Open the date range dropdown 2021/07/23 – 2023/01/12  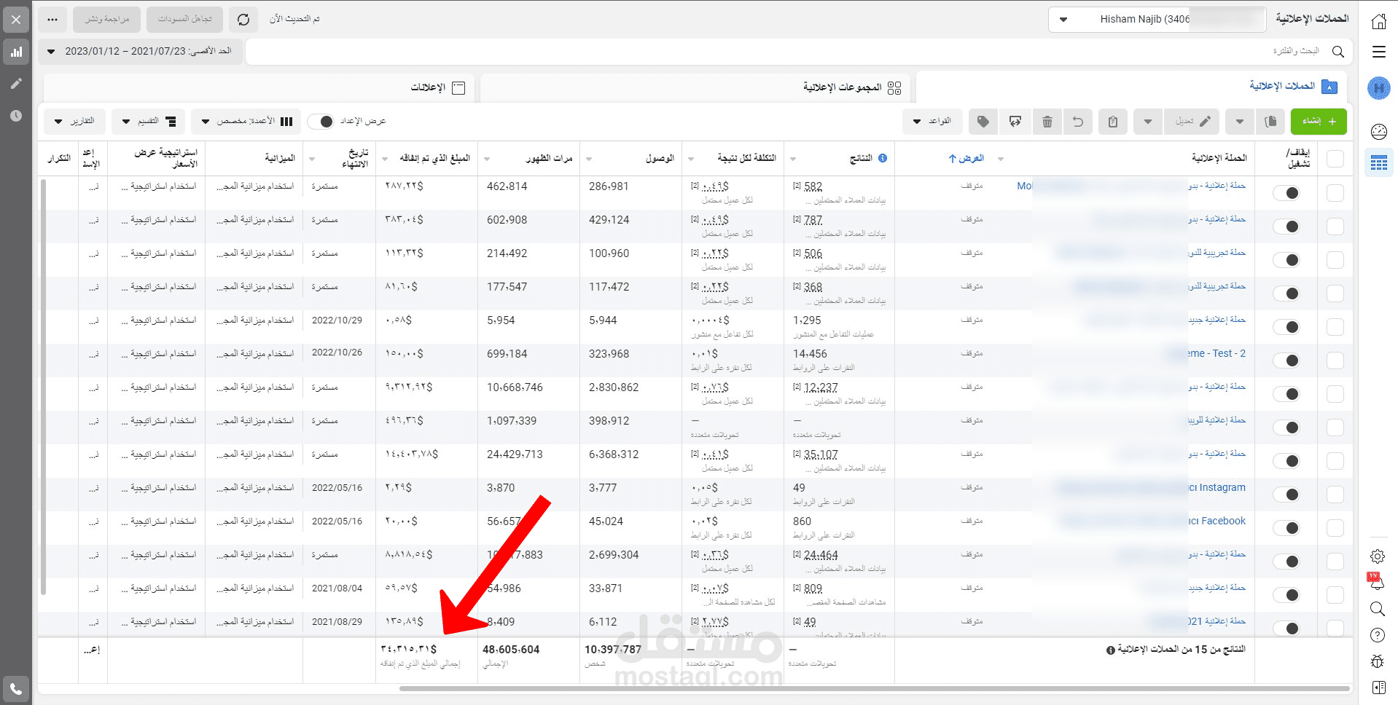coord(139,51)
